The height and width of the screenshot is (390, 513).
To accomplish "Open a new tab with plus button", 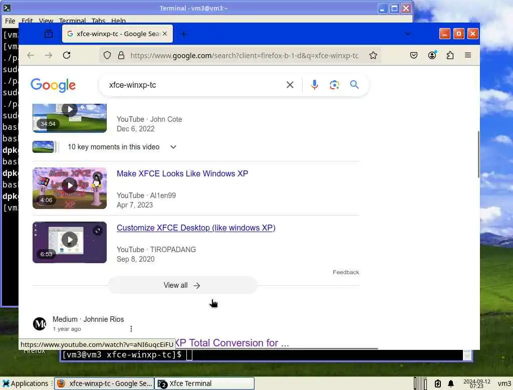I will [184, 34].
